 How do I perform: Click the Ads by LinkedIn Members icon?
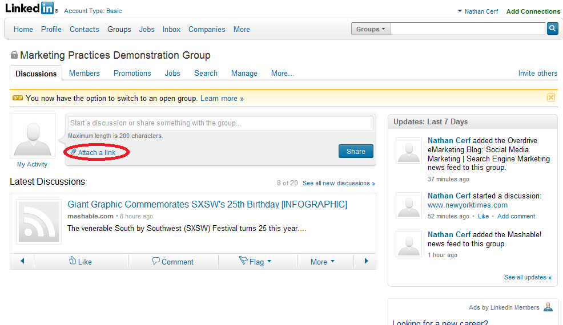point(548,307)
